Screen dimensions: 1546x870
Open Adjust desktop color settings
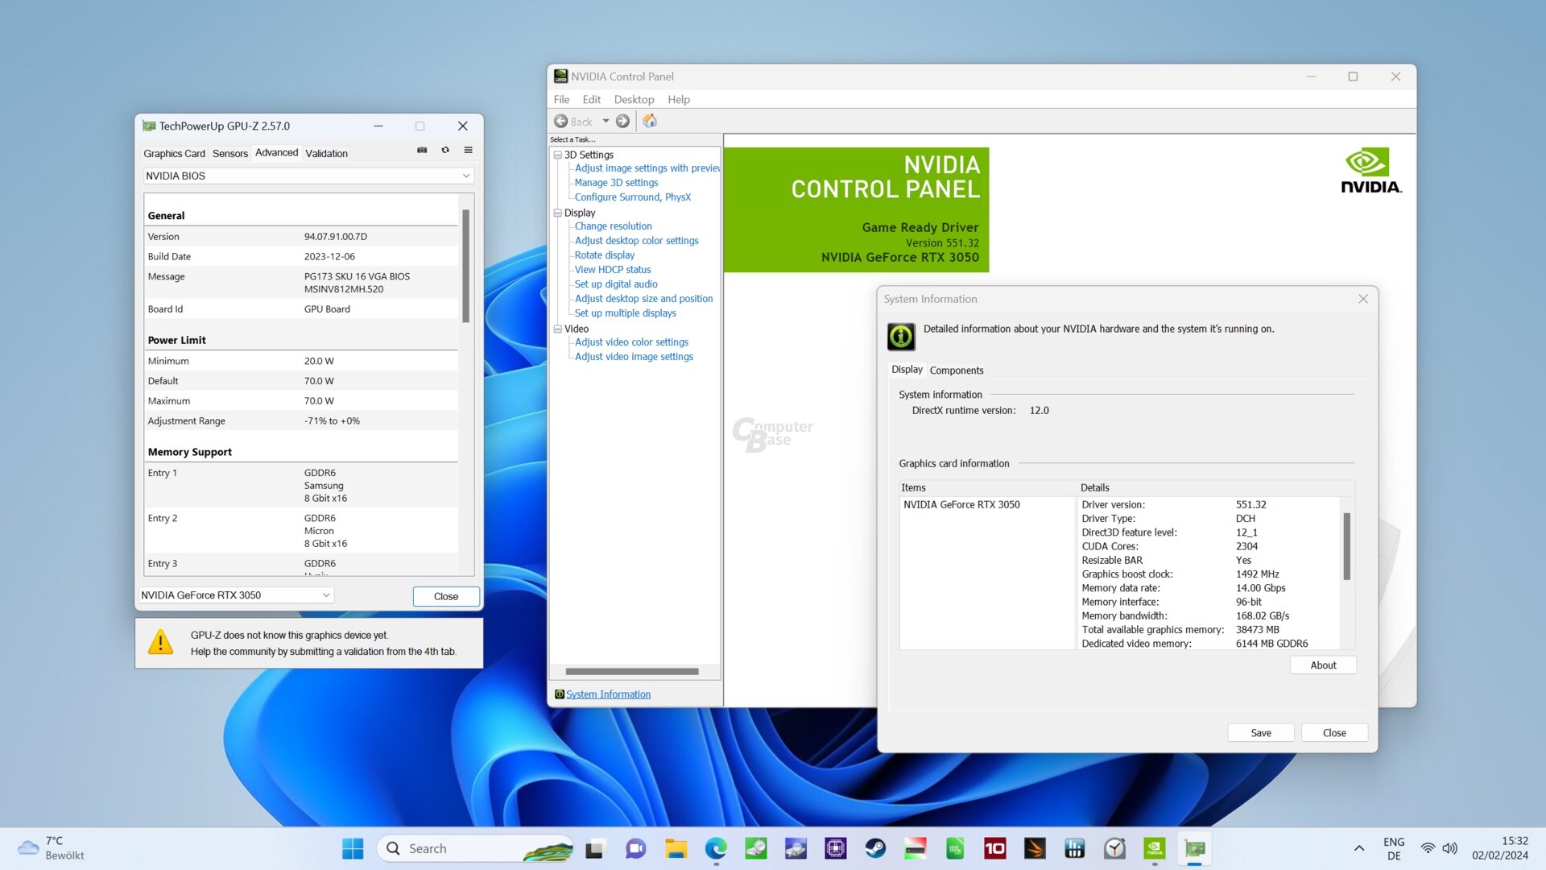tap(636, 241)
